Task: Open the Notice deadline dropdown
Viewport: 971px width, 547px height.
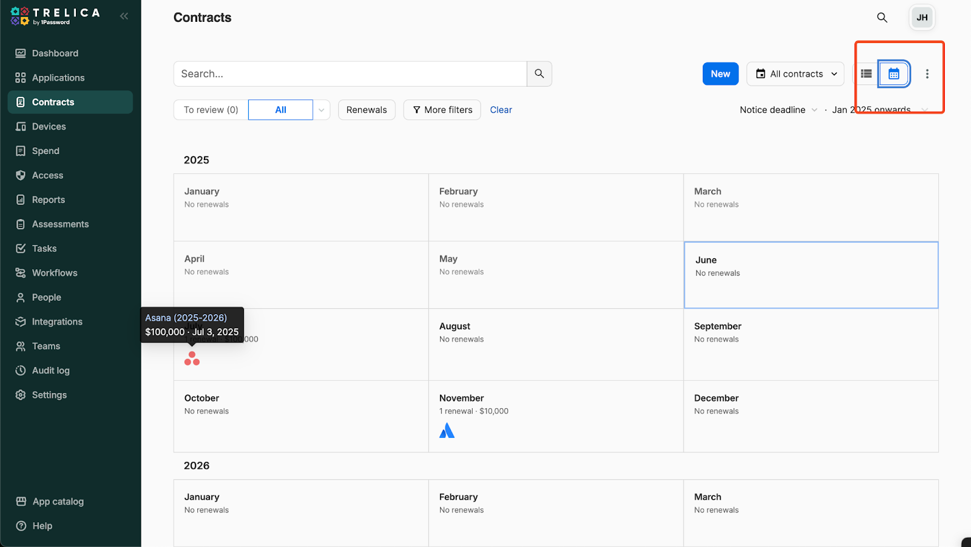Action: pos(778,110)
